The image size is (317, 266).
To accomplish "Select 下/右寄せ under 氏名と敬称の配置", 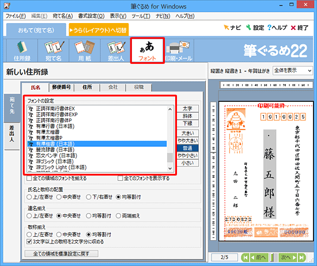I will (x=89, y=197).
